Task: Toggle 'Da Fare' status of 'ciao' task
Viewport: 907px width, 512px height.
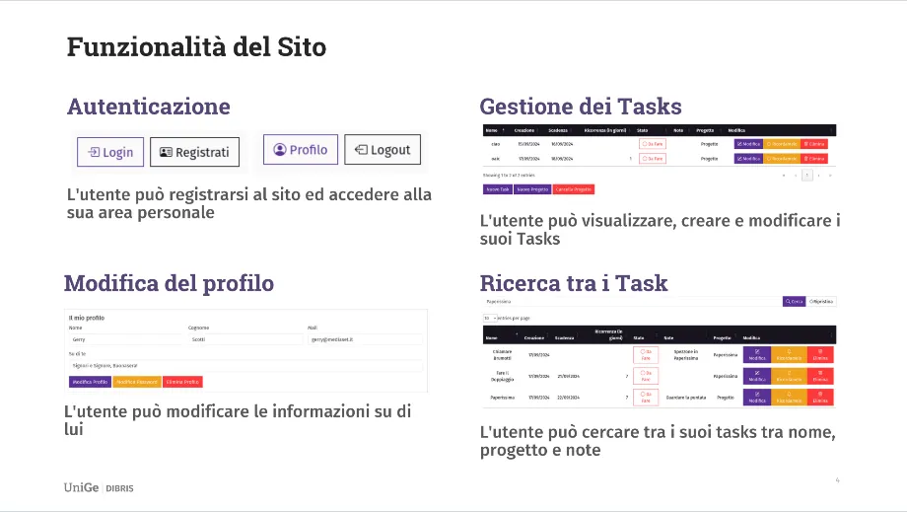Action: coord(653,143)
